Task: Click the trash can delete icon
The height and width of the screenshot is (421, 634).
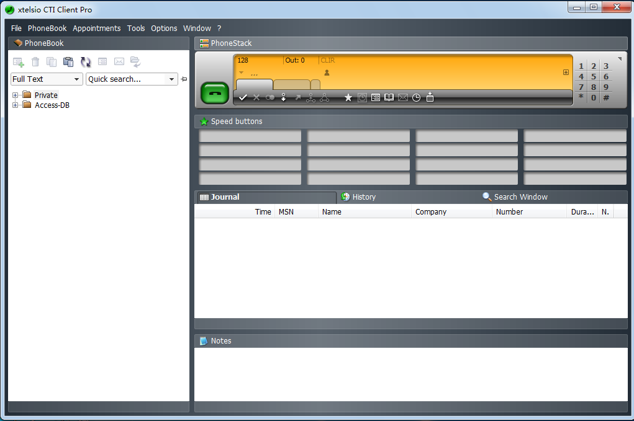Action: pyautogui.click(x=35, y=62)
